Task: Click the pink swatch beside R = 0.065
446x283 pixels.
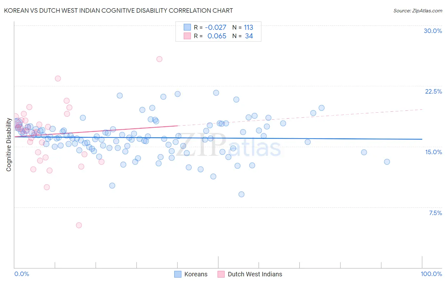Action: [x=187, y=36]
